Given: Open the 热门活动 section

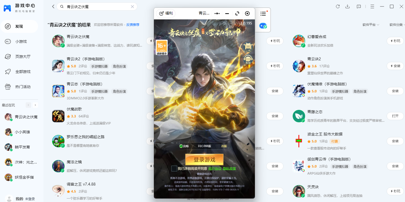Looking at the screenshot, I should tap(19, 87).
